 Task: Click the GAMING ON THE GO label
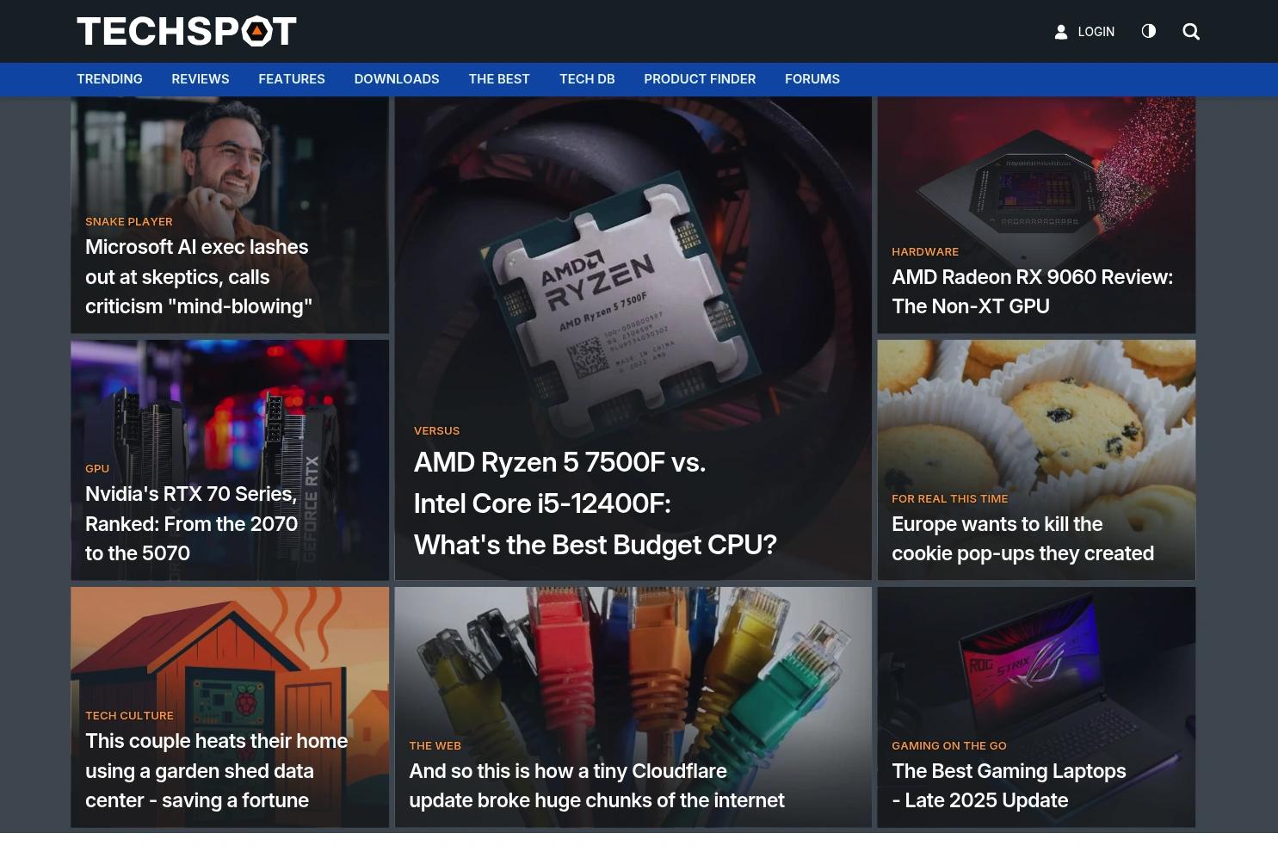[x=949, y=745]
